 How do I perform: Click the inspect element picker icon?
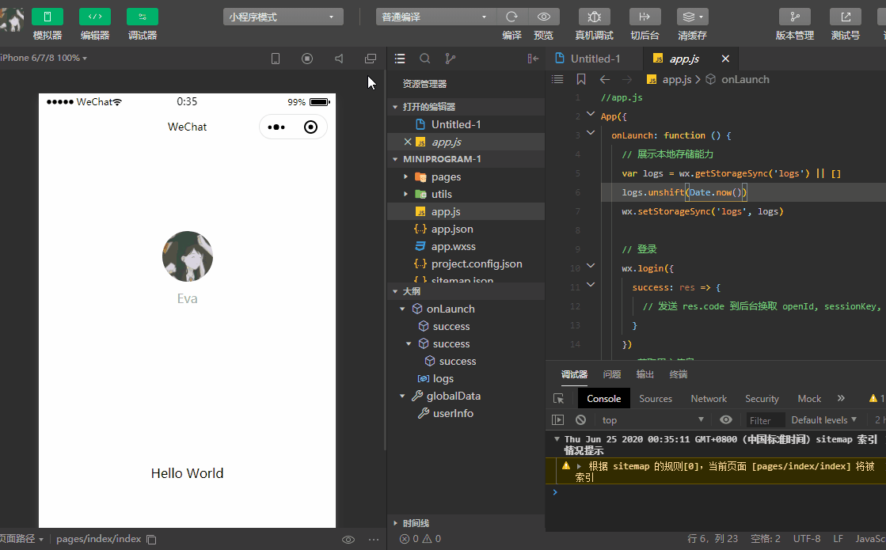pyautogui.click(x=559, y=399)
